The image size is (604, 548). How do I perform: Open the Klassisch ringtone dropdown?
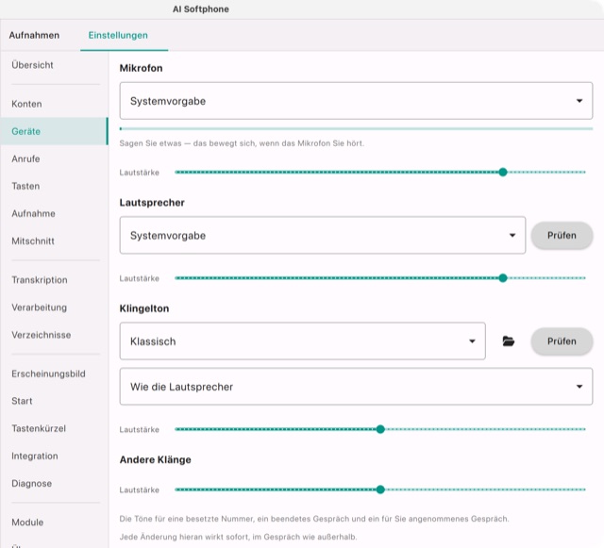pyautogui.click(x=302, y=341)
